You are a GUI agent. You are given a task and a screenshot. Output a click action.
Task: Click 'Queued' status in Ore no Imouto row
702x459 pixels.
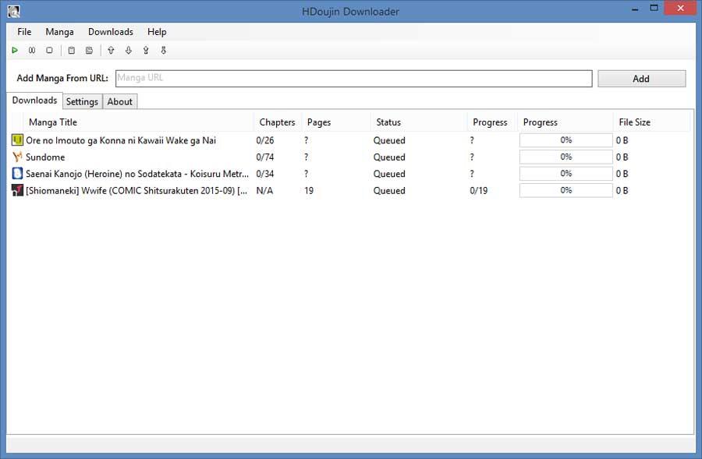pos(389,140)
